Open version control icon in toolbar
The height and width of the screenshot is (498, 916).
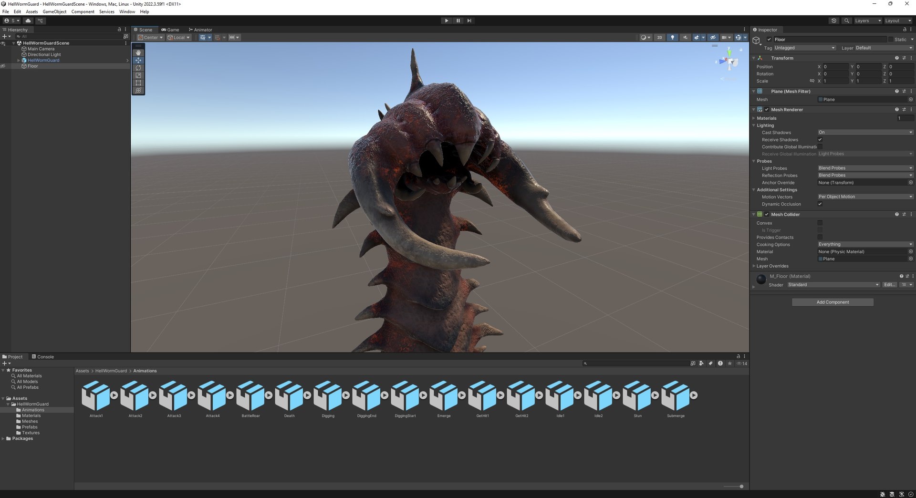(41, 21)
